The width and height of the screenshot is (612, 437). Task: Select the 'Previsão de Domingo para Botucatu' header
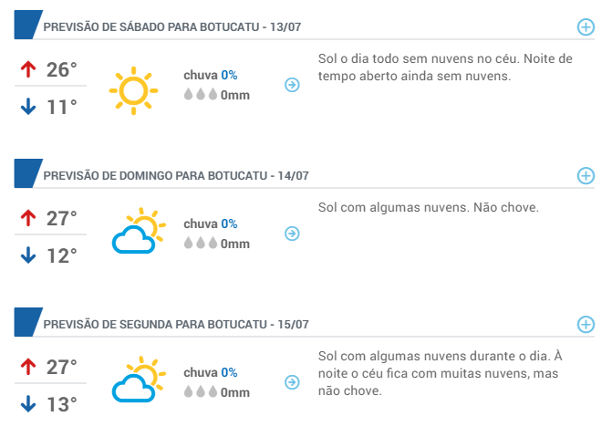click(176, 176)
